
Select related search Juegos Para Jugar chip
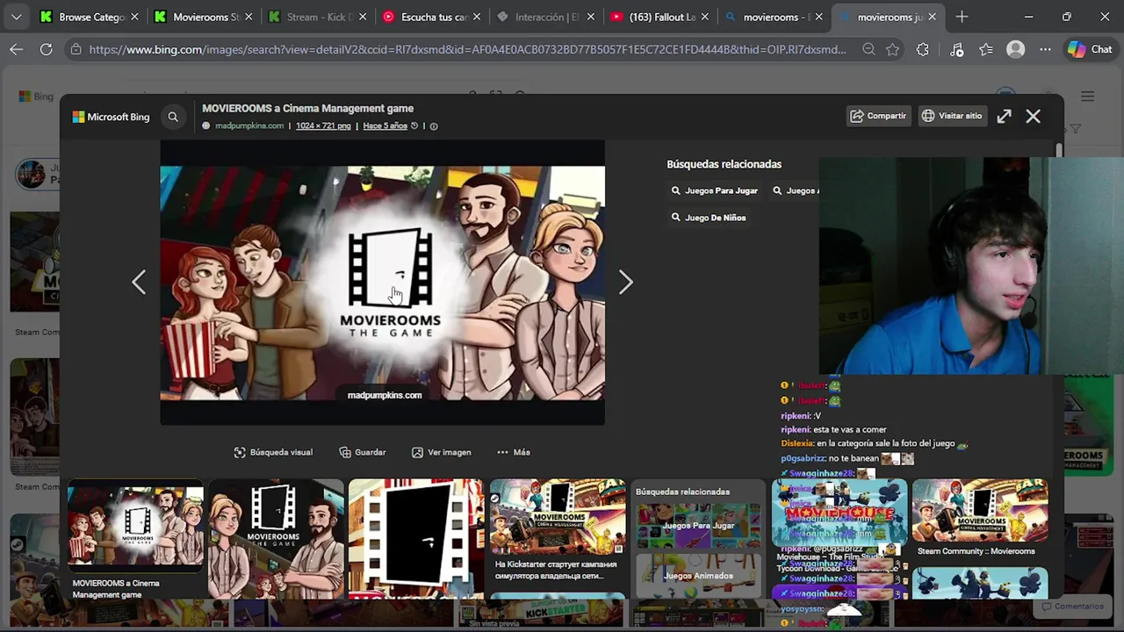pyautogui.click(x=714, y=190)
